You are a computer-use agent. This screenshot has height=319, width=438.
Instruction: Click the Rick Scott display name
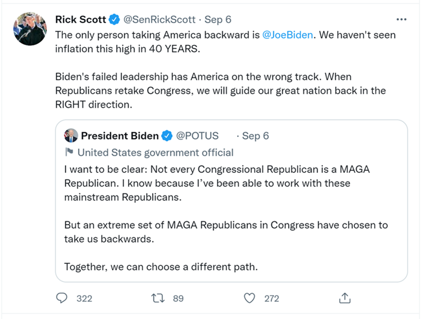80,20
